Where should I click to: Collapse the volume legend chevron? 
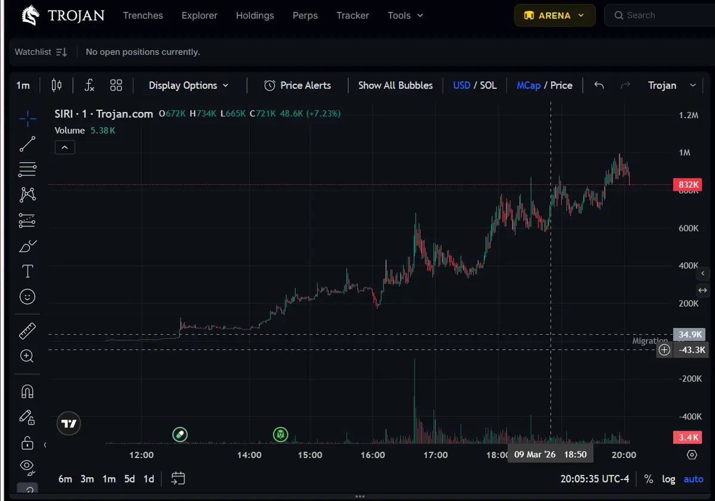[65, 147]
